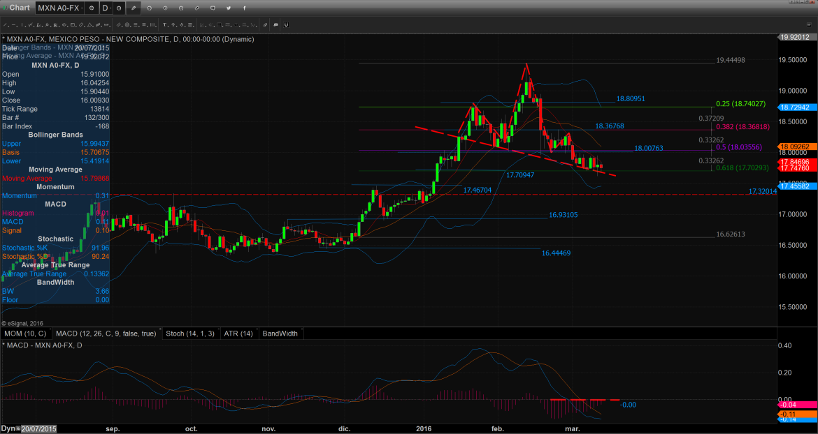Click the Bollinger Bands header in data panel
Screen dimensions: 818x434
click(55, 135)
